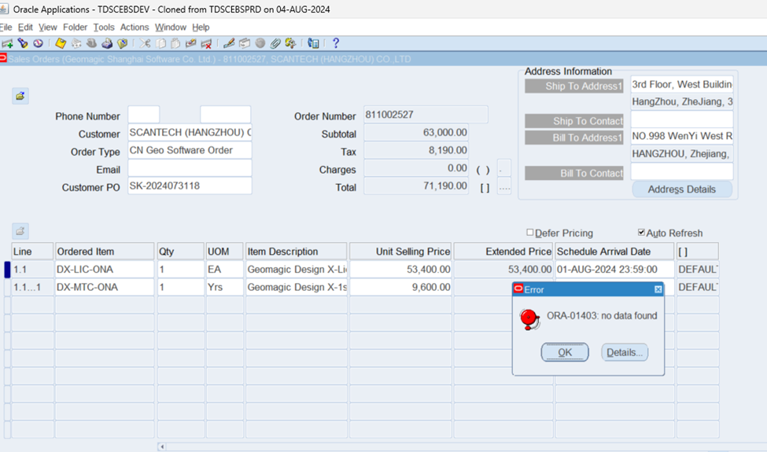Screen dimensions: 767x452
Task: Click the Cut scissors toolbar icon
Action: 145,43
